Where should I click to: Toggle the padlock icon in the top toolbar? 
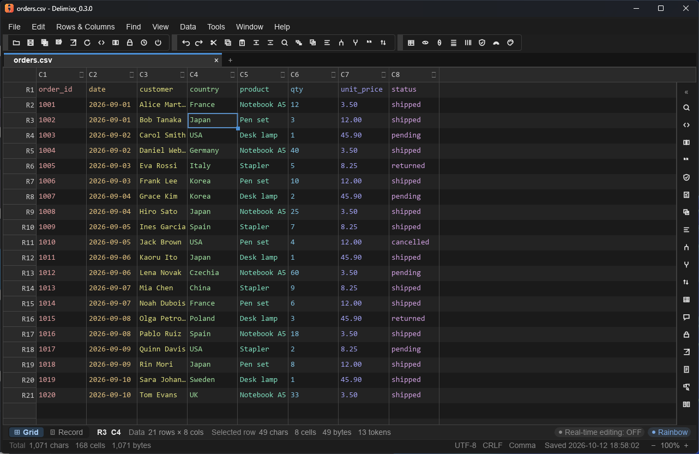(x=130, y=43)
